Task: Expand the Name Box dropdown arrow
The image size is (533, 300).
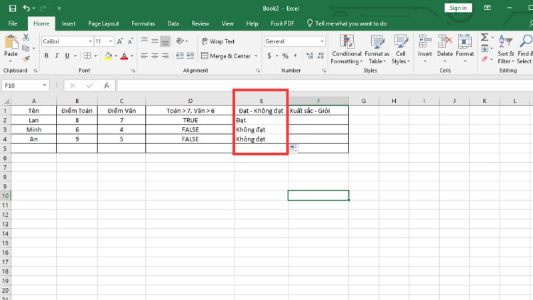Action: coord(45,85)
